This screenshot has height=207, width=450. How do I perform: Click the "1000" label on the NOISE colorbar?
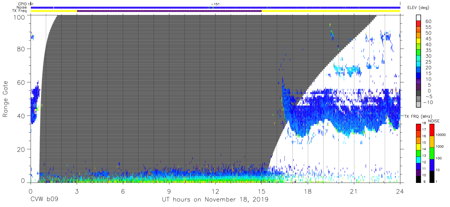click(440, 146)
